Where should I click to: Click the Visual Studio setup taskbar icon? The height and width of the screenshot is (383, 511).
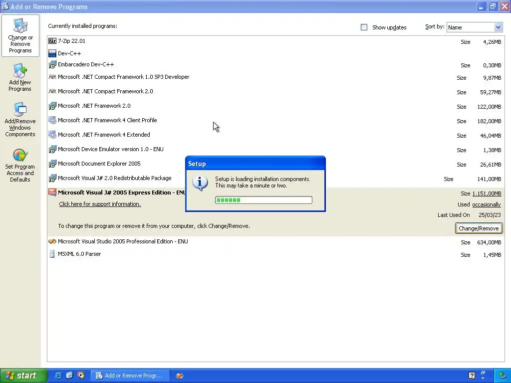pos(180,376)
